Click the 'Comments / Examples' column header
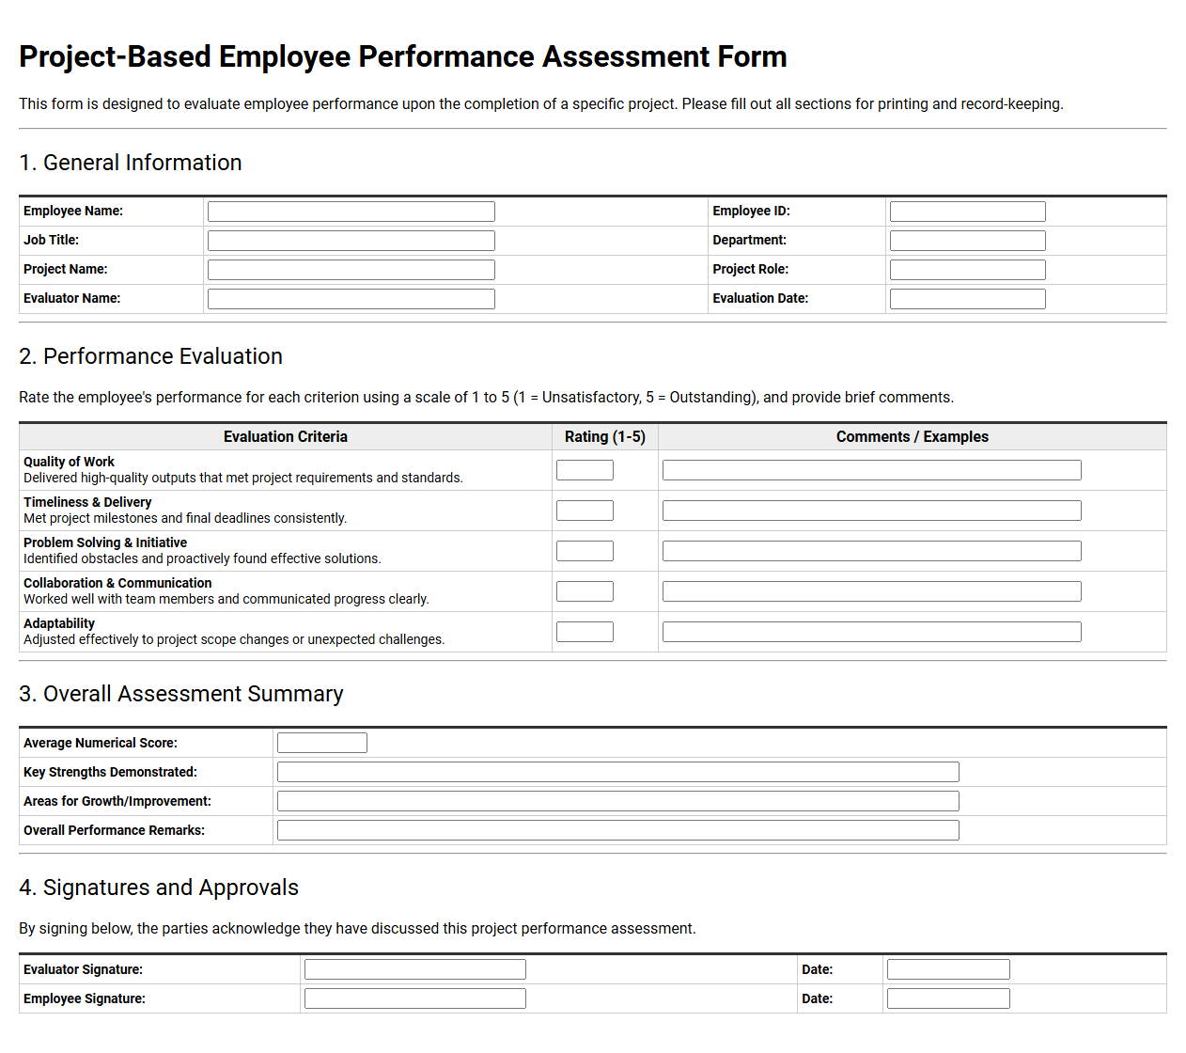The width and height of the screenshot is (1186, 1053). tap(913, 436)
